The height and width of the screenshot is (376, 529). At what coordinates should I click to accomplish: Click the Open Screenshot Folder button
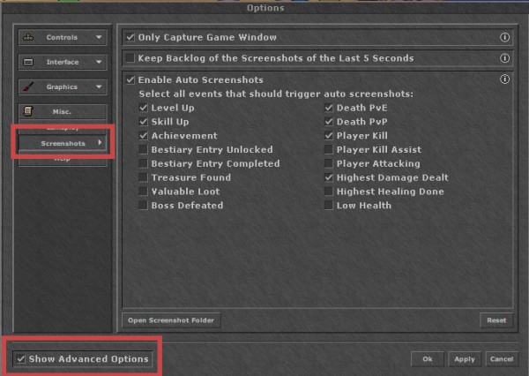pos(171,320)
